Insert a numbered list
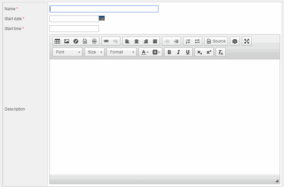284x187 pixels. click(x=188, y=41)
